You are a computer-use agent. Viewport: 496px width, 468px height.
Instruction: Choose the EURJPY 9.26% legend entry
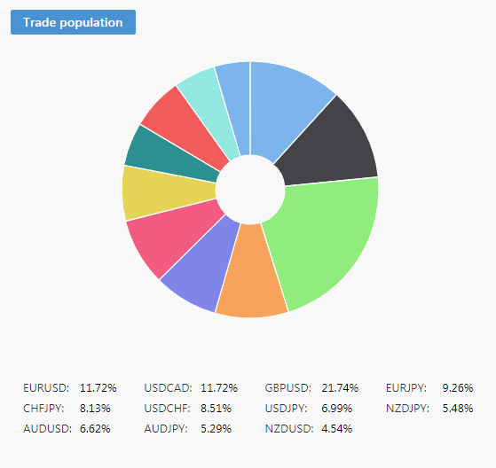coord(429,387)
